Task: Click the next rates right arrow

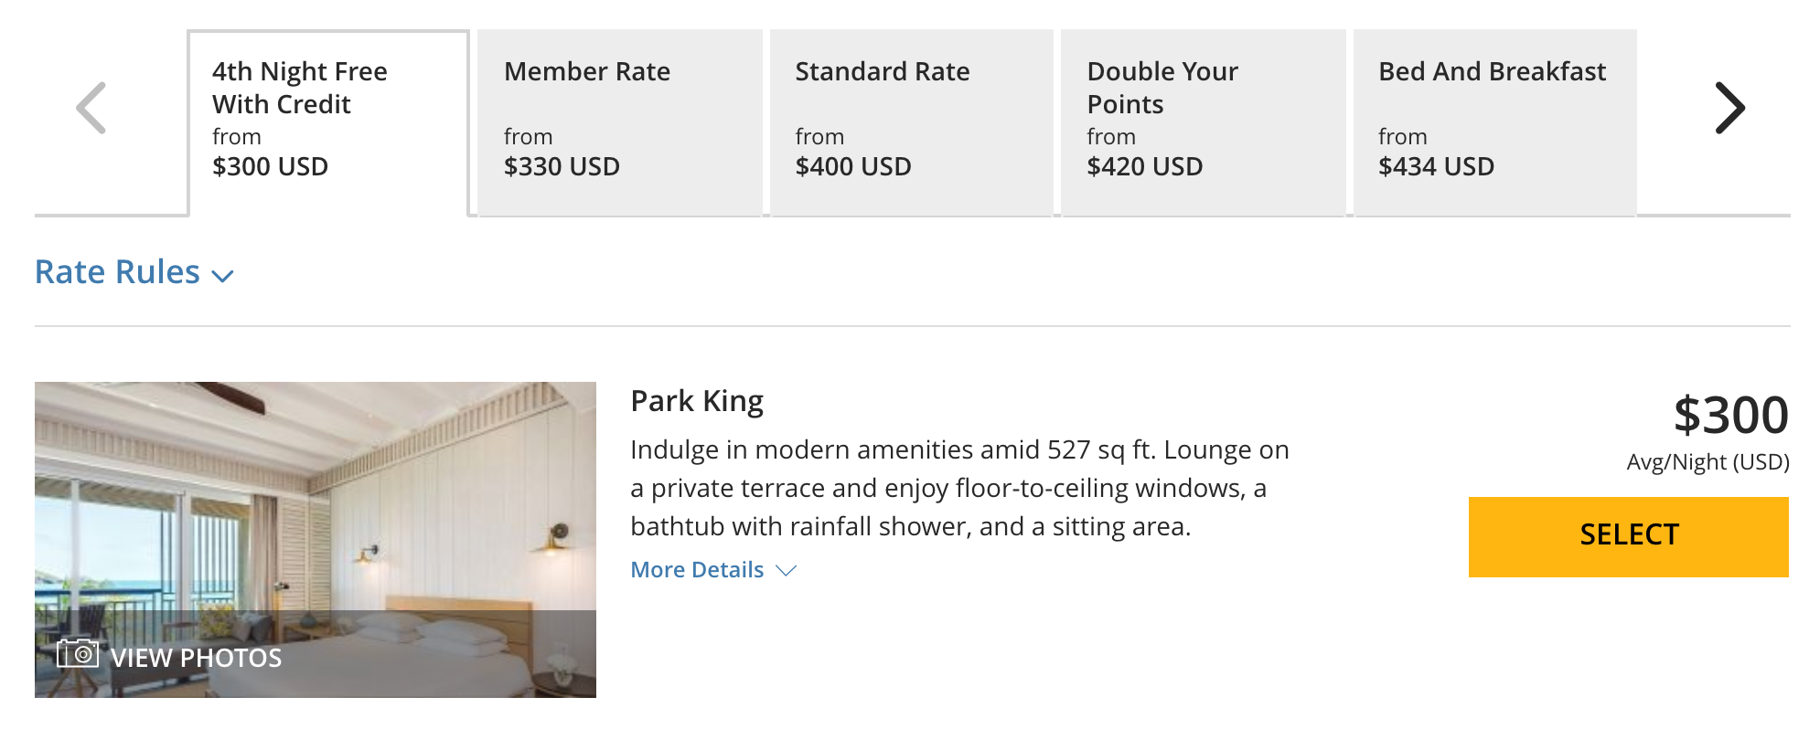Action: tap(1729, 108)
